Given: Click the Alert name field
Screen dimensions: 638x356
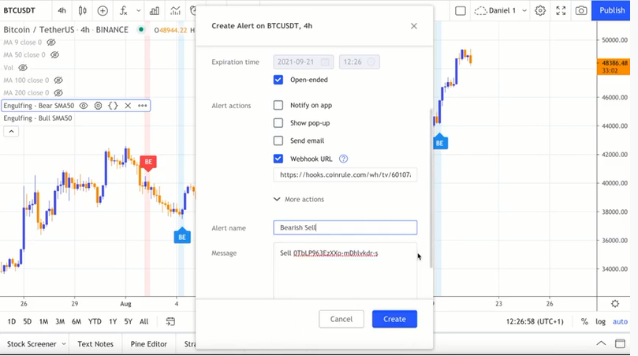Looking at the screenshot, I should click(345, 227).
